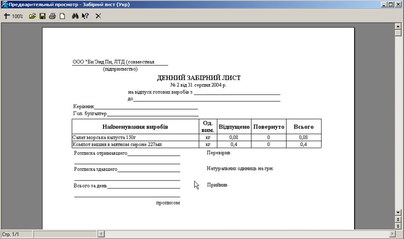
Task: Search text using the binoculars icon
Action: pyautogui.click(x=75, y=16)
